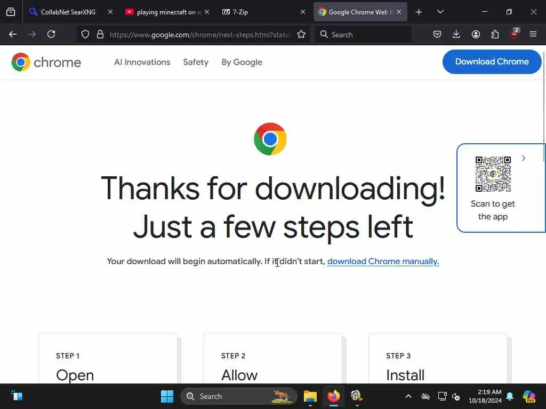Open the Extensions puzzle icon
546x409 pixels.
pos(495,34)
